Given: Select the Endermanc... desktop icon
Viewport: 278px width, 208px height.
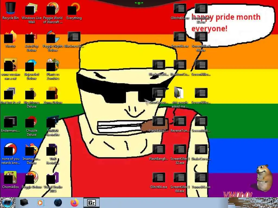Looking at the screenshot, I should (x=11, y=124).
